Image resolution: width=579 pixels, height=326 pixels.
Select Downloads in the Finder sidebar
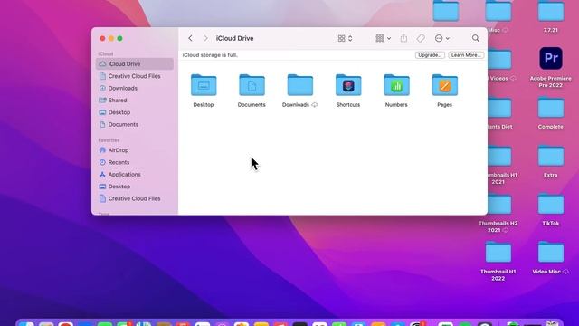click(x=135, y=88)
